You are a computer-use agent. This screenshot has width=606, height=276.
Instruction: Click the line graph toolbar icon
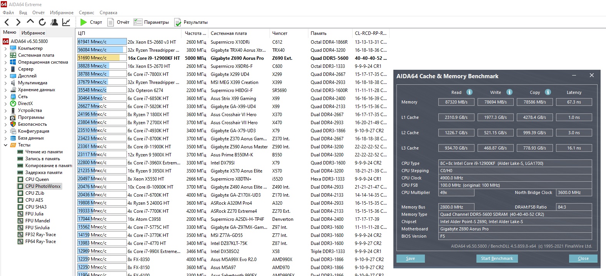[66, 22]
